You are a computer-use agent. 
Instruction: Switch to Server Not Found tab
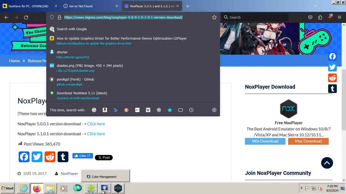pos(91,6)
